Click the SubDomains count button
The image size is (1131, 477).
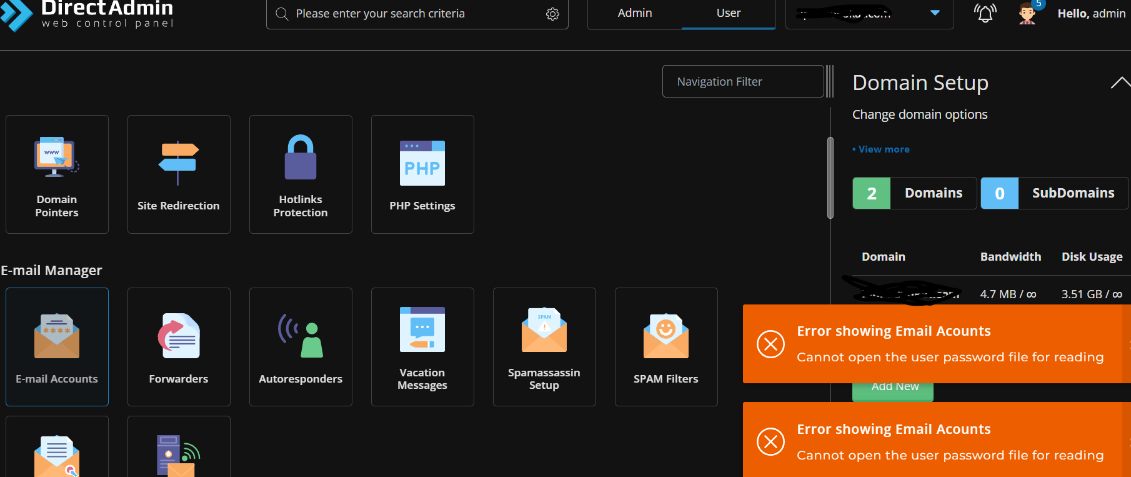tap(1054, 193)
